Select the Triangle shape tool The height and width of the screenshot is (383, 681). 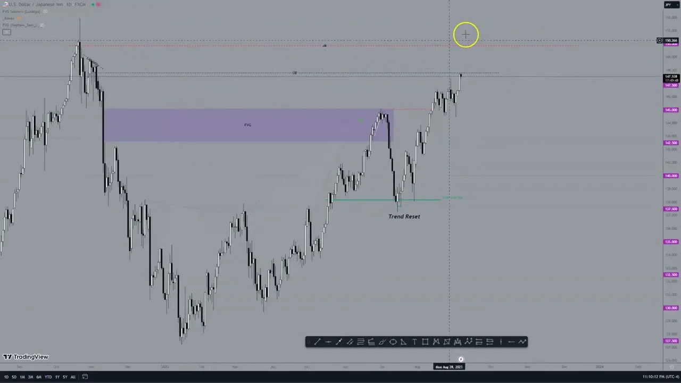[x=403, y=342]
